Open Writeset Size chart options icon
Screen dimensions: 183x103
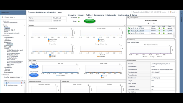pyautogui.click(x=71, y=45)
